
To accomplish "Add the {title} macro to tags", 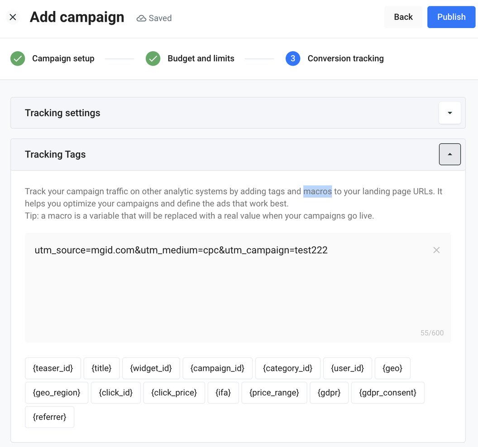I will [x=101, y=368].
